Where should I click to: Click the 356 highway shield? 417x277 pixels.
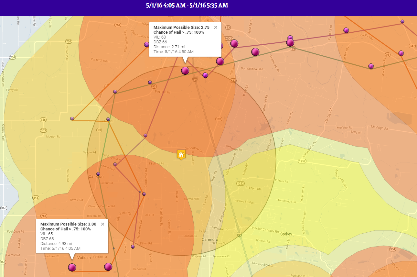[x=43, y=120]
